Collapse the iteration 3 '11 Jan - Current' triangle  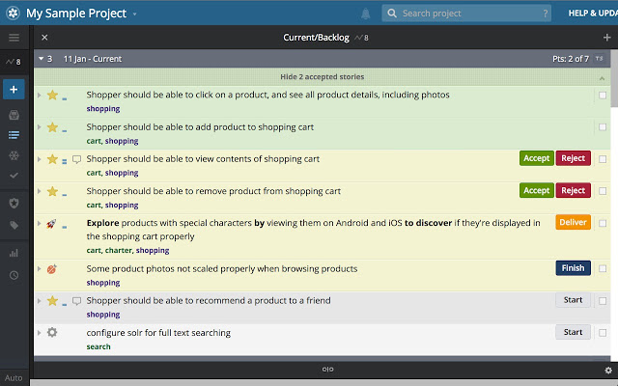(x=41, y=59)
